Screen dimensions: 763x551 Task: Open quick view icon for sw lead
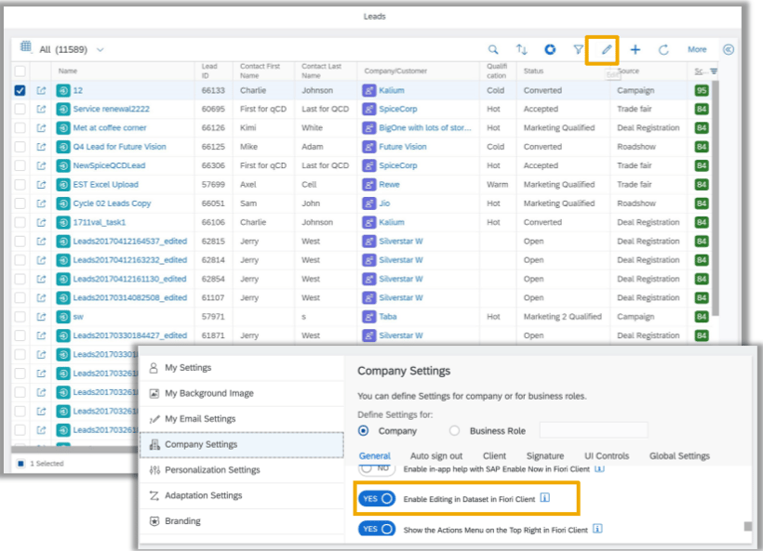[x=41, y=316]
